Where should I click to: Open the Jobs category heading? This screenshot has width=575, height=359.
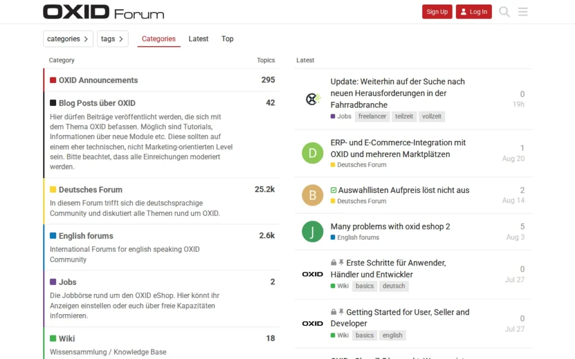[x=67, y=282]
